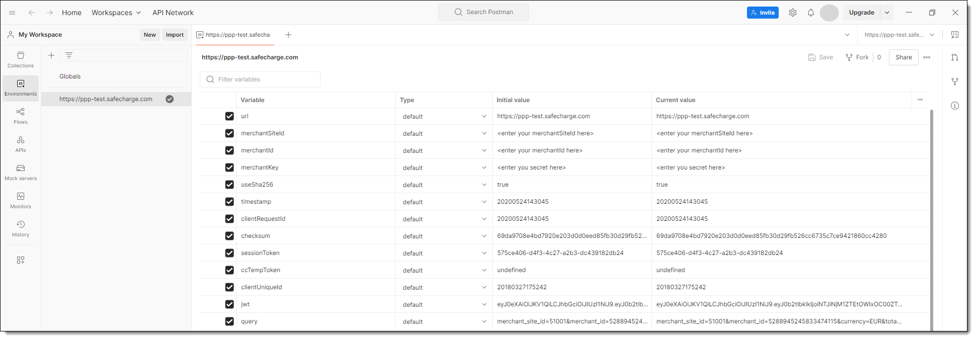975x339 pixels.
Task: Click merchantKey initial value cell
Action: [x=572, y=167]
